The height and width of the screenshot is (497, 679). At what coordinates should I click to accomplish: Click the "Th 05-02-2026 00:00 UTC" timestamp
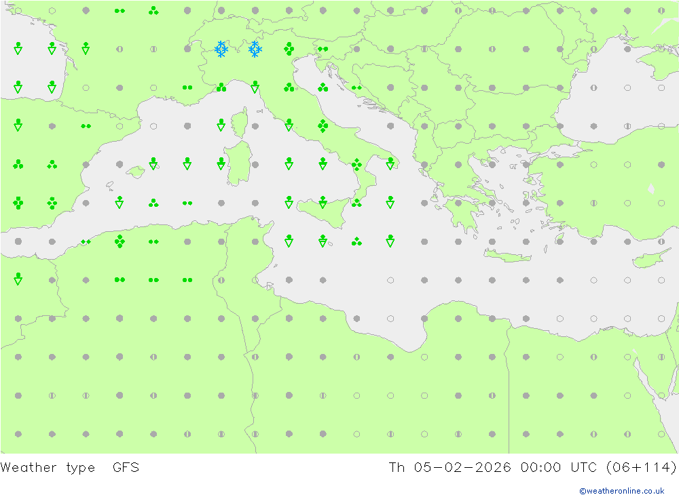[493, 467]
